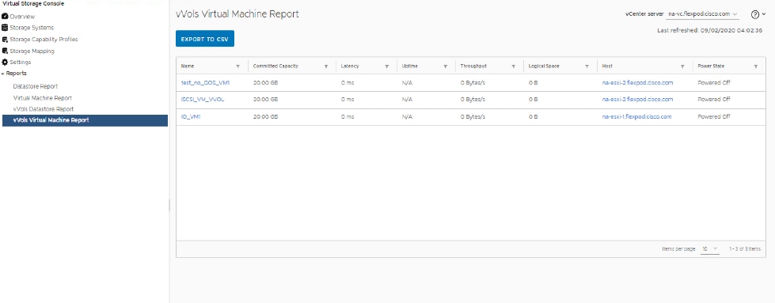775x303 pixels.
Task: Open Virtual Machine Report
Action: point(43,98)
